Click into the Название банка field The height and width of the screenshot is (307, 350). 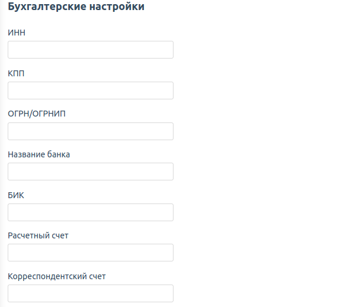pos(91,172)
